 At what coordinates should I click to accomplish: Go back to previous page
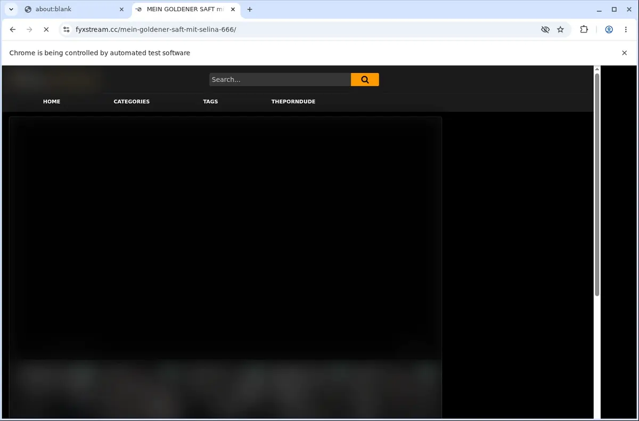click(13, 30)
